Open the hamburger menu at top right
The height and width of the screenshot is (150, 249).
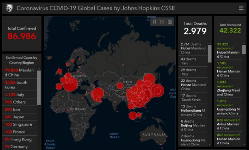(241, 8)
